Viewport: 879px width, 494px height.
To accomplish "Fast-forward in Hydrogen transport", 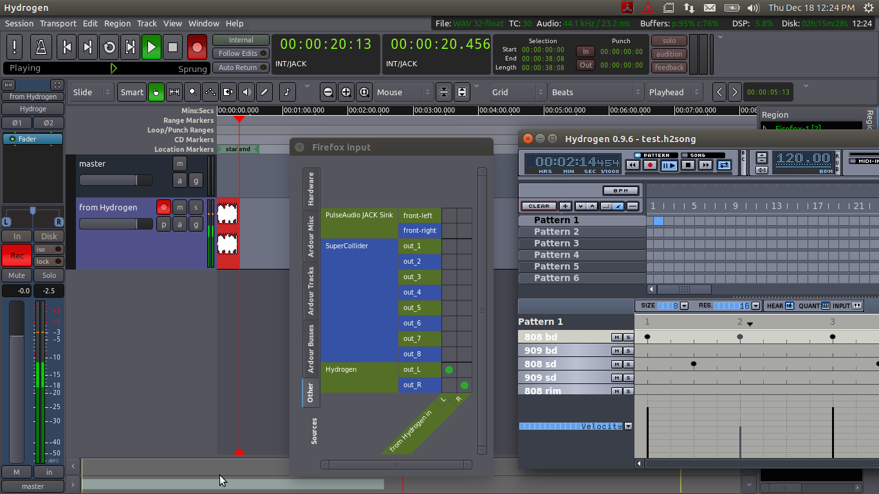I will (706, 165).
